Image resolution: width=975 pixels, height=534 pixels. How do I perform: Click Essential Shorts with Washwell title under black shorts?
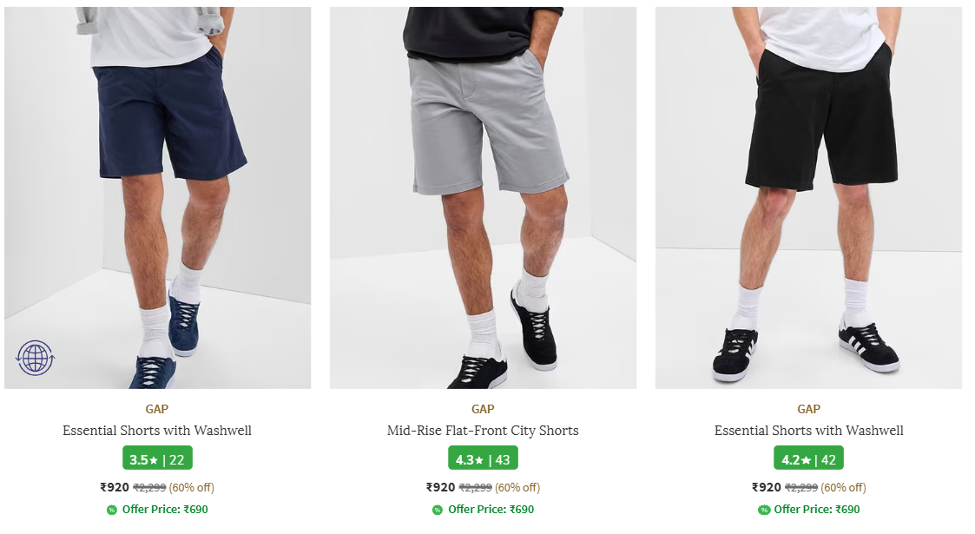808,431
